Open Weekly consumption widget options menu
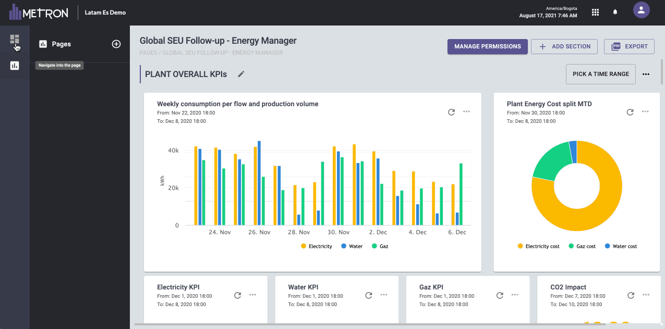The height and width of the screenshot is (329, 665). (467, 112)
